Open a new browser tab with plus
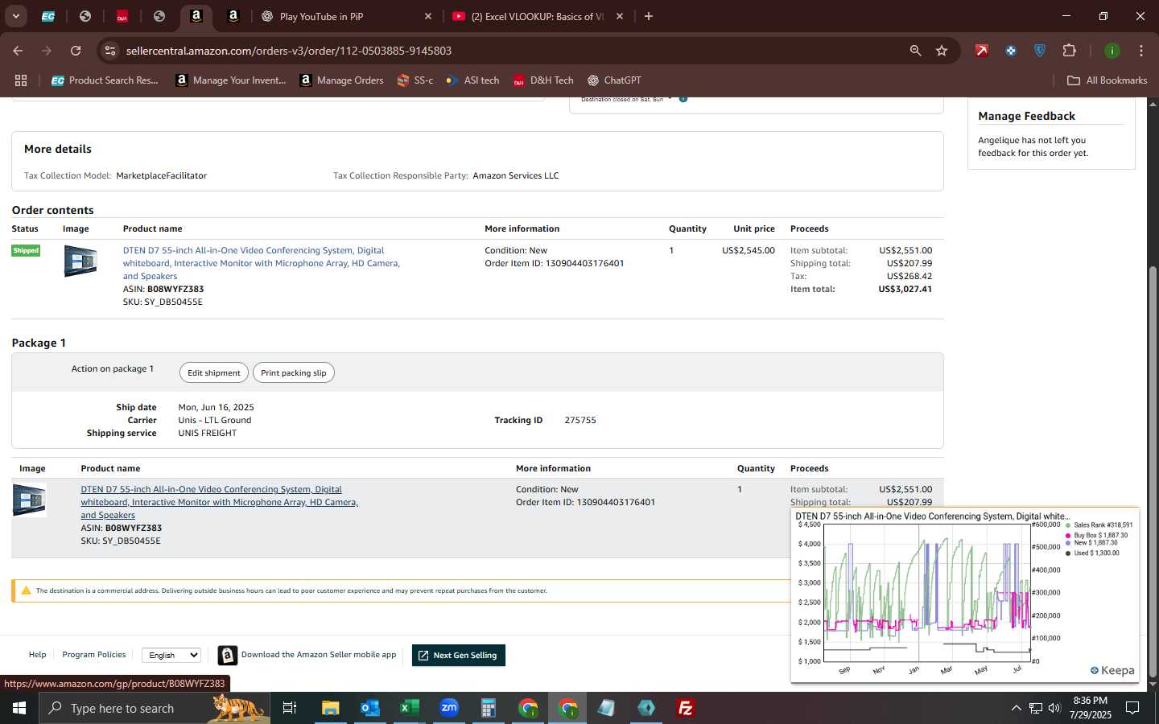This screenshot has height=724, width=1159. click(x=649, y=16)
